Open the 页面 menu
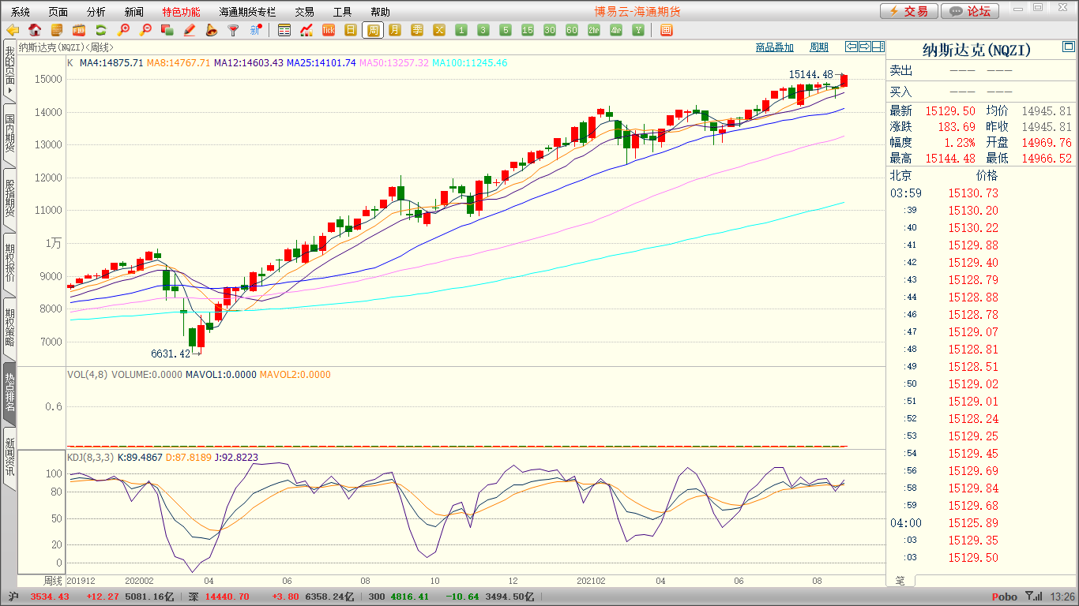Image resolution: width=1079 pixels, height=606 pixels. pyautogui.click(x=58, y=12)
